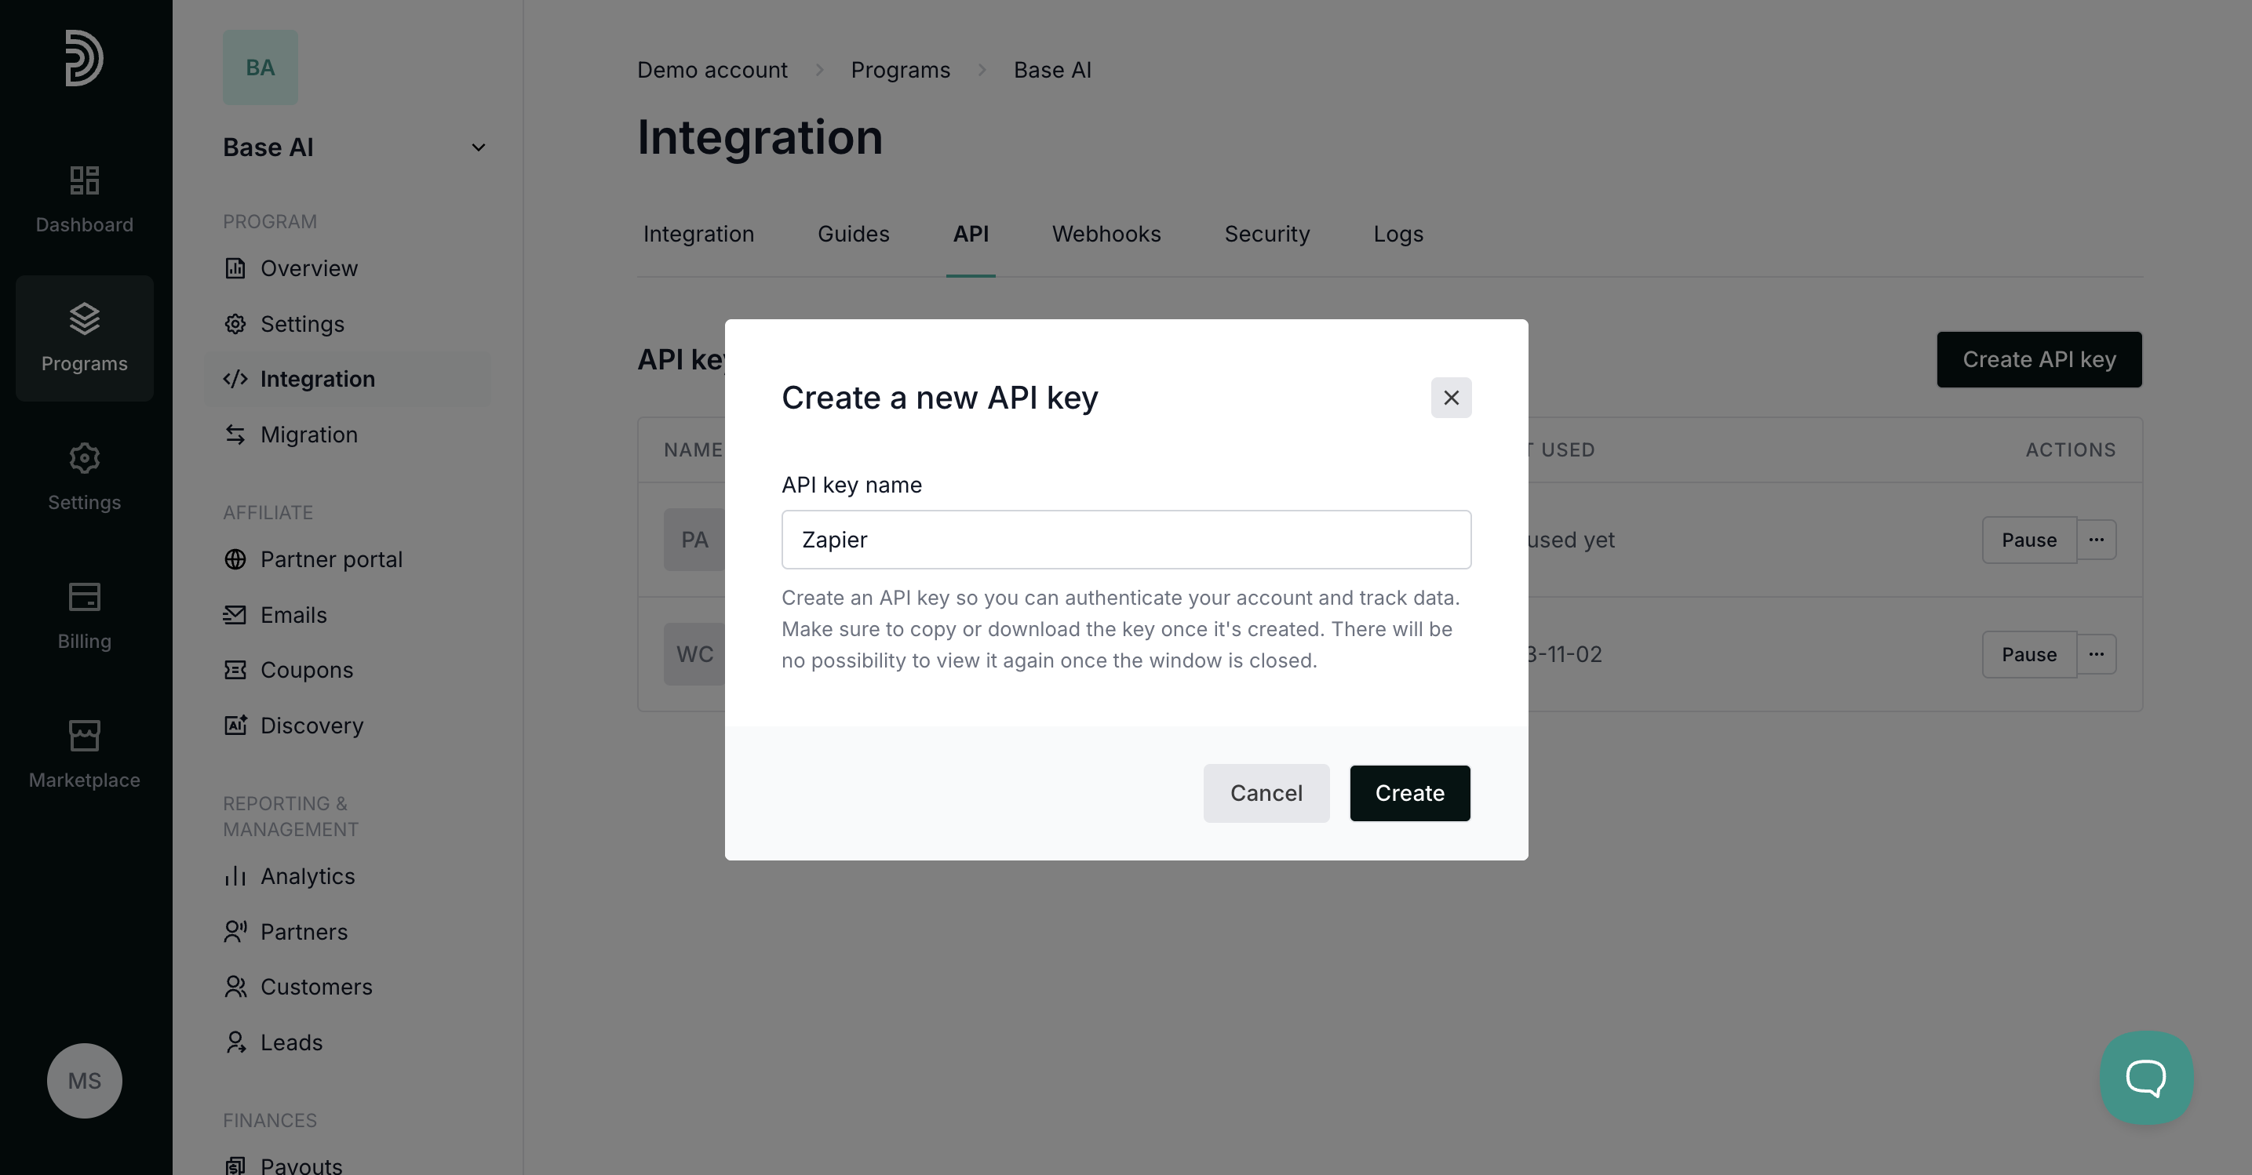Open more actions menu for first API key
The image size is (2252, 1175).
coord(2096,540)
